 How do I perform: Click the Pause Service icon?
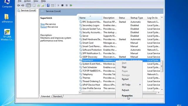point(67,5)
